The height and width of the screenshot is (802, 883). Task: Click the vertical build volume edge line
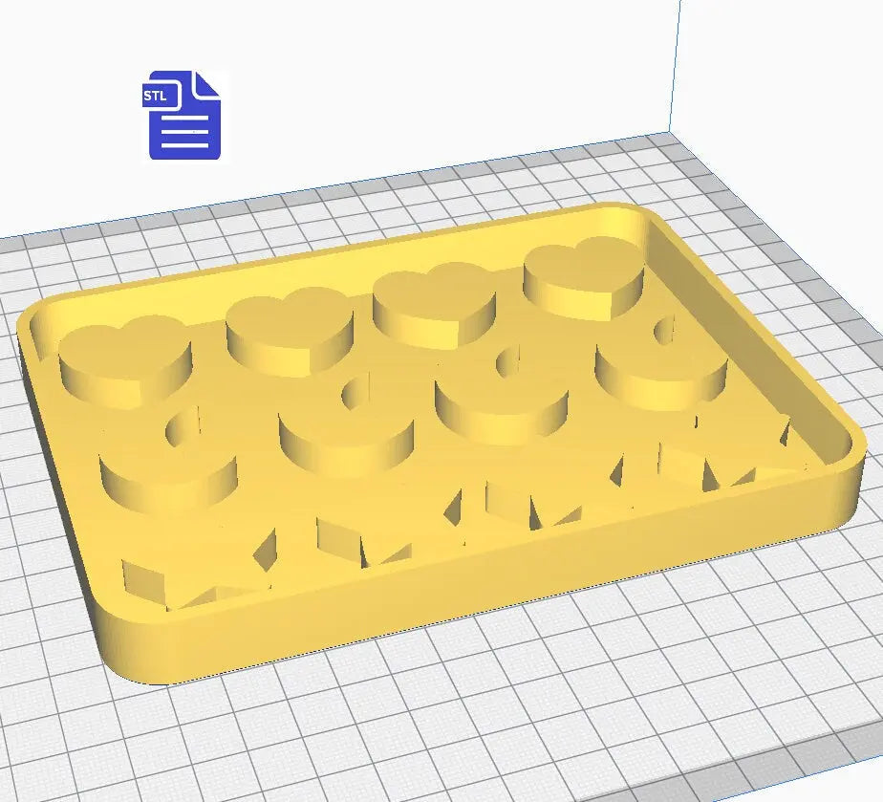(x=675, y=57)
